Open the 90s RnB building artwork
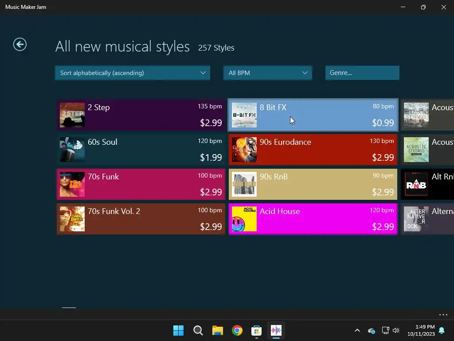Screen dimensions: 454x341 click(x=244, y=184)
